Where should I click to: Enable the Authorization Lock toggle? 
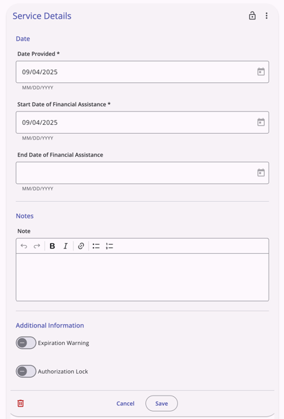click(x=26, y=371)
